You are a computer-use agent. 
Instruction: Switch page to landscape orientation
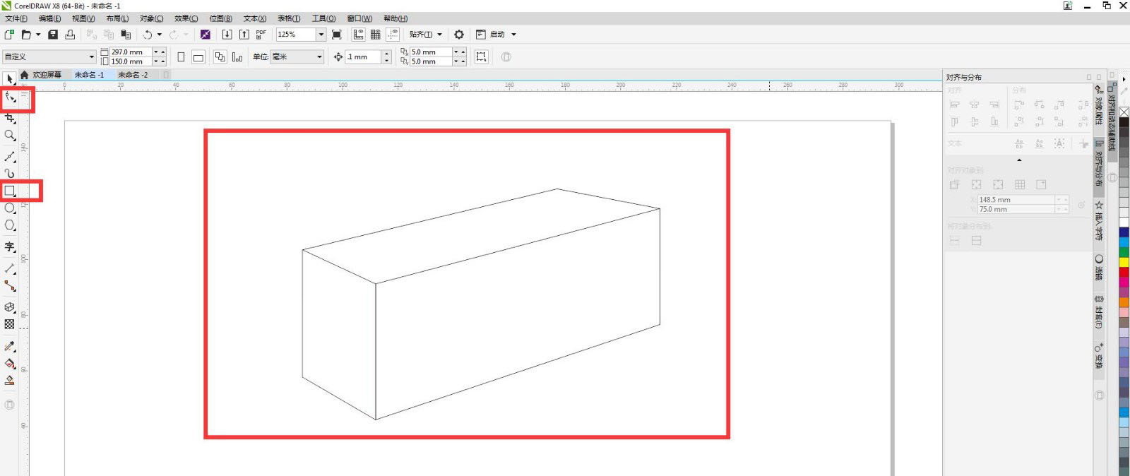point(198,57)
